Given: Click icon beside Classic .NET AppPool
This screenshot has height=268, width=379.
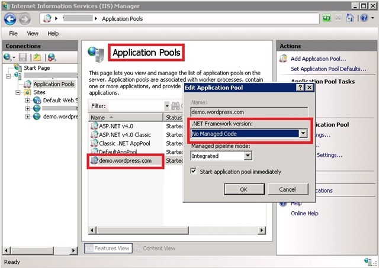Looking at the screenshot, I should pyautogui.click(x=94, y=143).
